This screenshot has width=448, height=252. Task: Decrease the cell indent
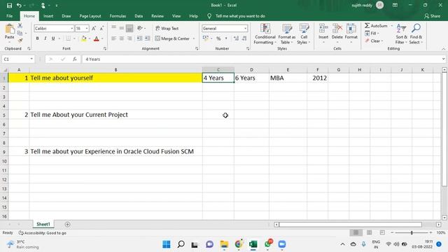[139, 38]
